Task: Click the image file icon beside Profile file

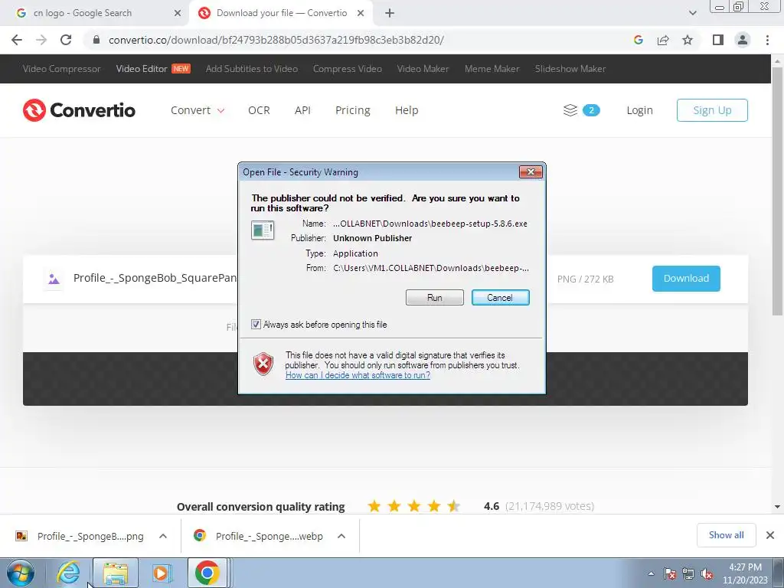Action: coord(54,279)
